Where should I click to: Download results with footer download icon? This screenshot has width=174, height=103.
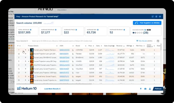[x=150, y=89]
